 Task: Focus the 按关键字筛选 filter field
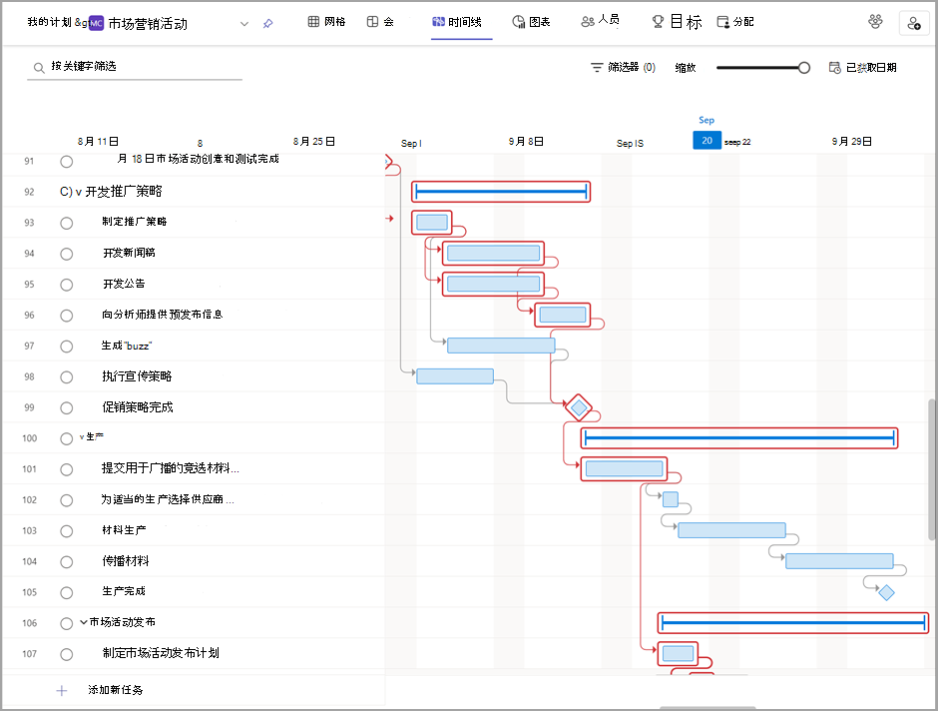pyautogui.click(x=135, y=67)
